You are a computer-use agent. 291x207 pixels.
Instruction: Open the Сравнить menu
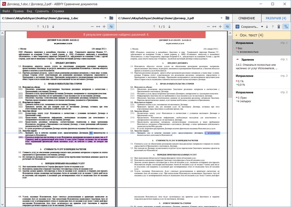coord(42,11)
